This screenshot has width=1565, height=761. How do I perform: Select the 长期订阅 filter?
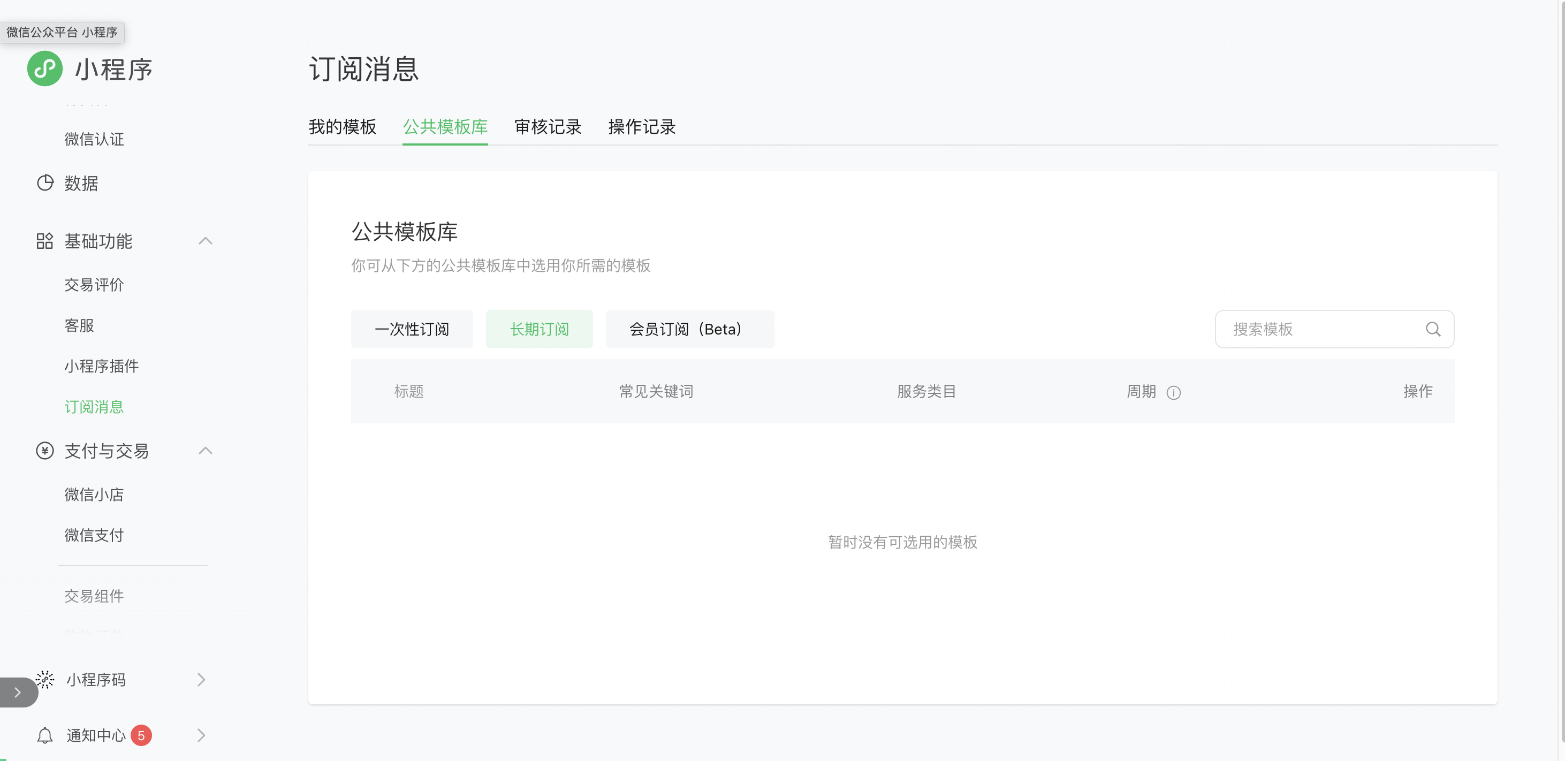tap(539, 329)
